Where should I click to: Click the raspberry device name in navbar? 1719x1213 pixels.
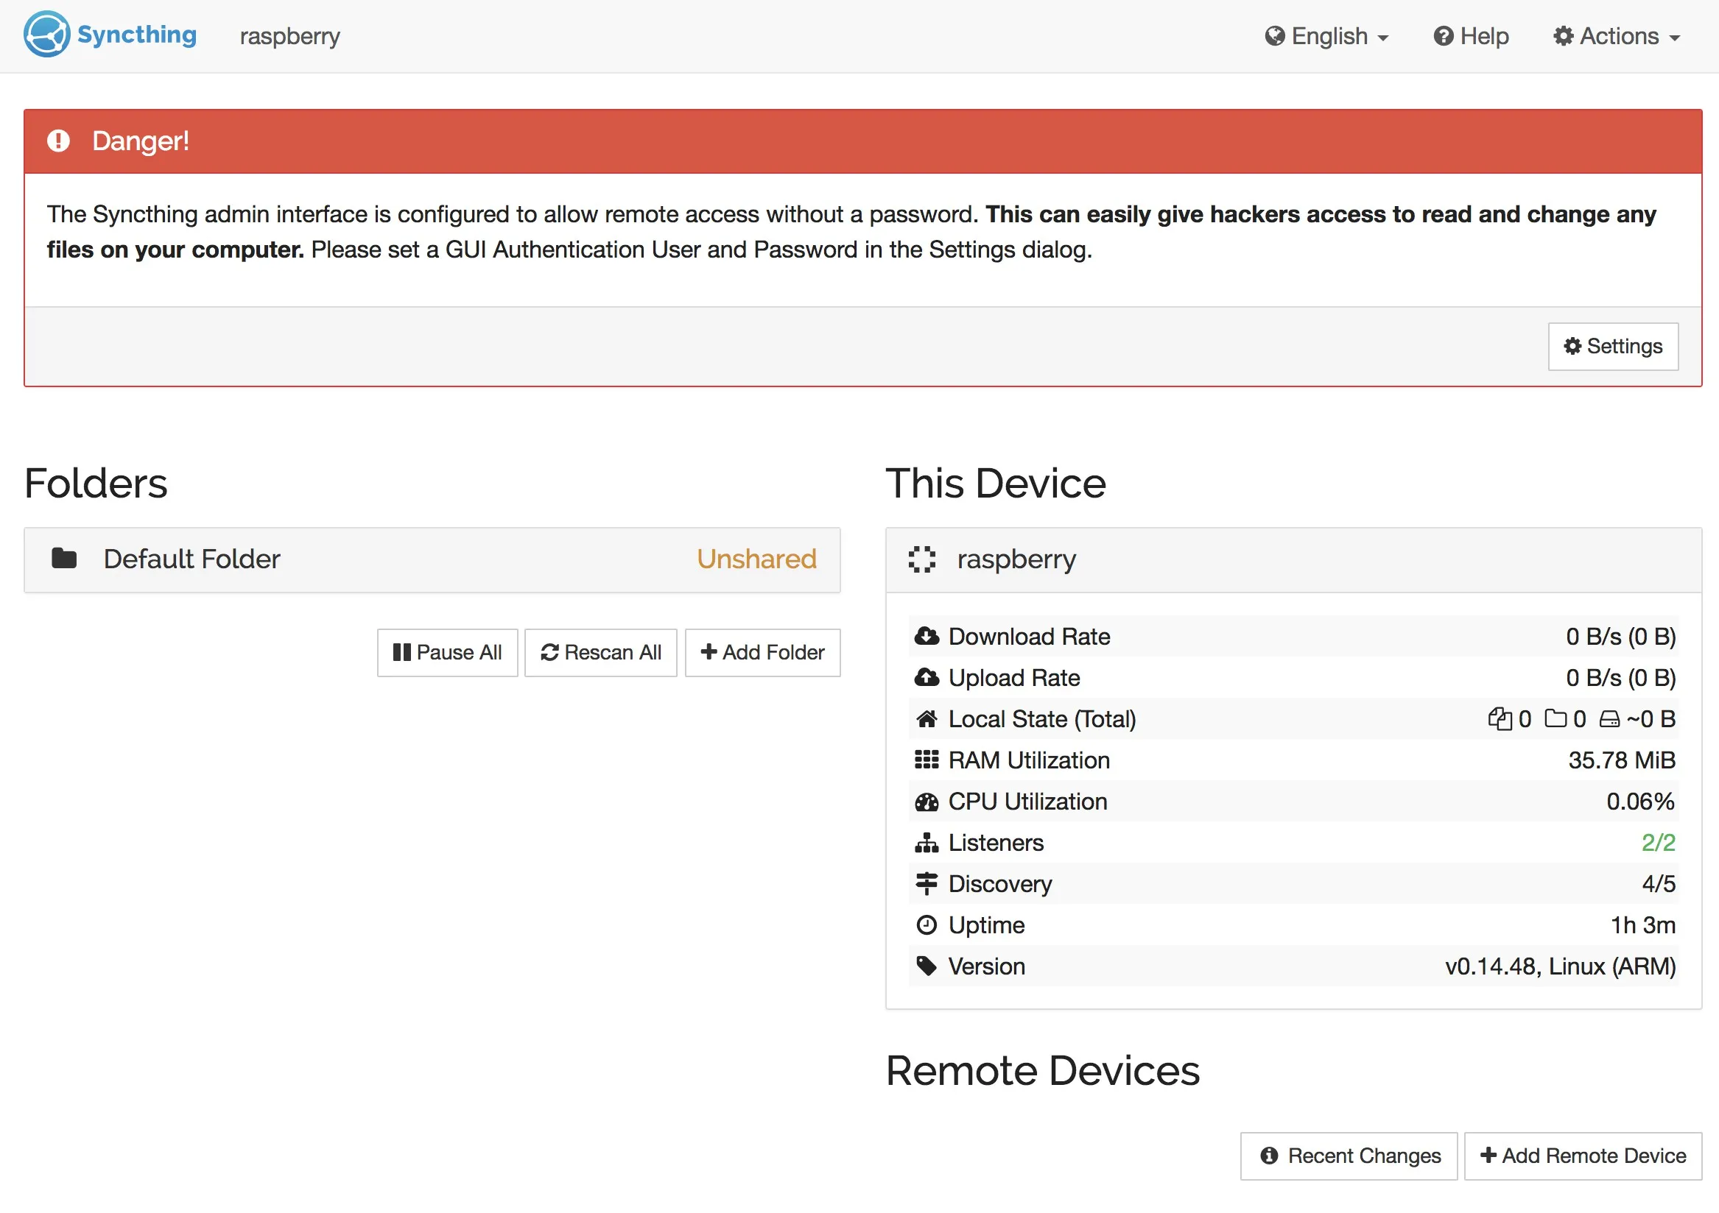tap(289, 36)
